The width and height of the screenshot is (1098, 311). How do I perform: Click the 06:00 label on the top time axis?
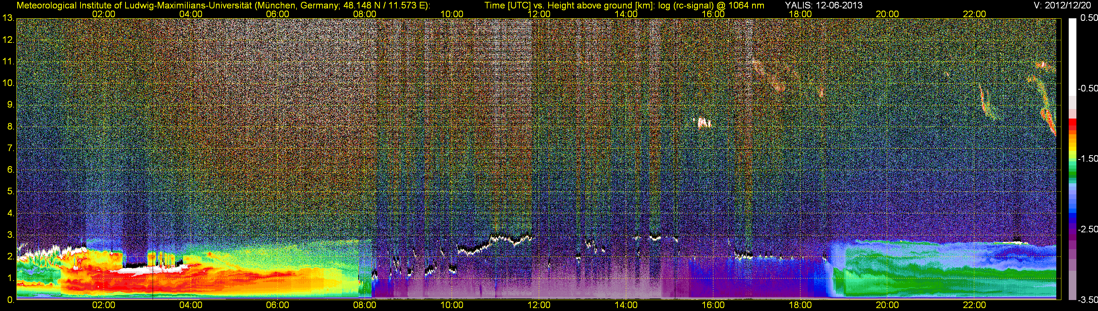pos(277,14)
